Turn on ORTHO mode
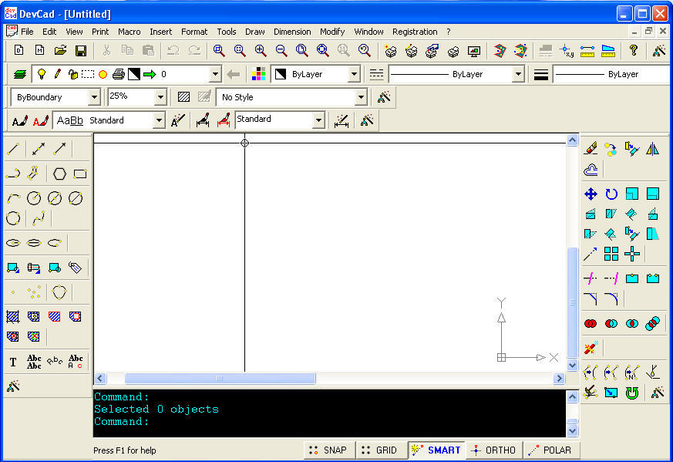The width and height of the screenshot is (673, 462). pyautogui.click(x=493, y=450)
